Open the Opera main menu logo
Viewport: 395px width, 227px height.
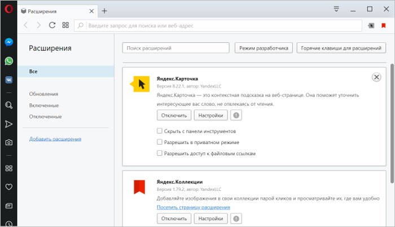point(8,9)
